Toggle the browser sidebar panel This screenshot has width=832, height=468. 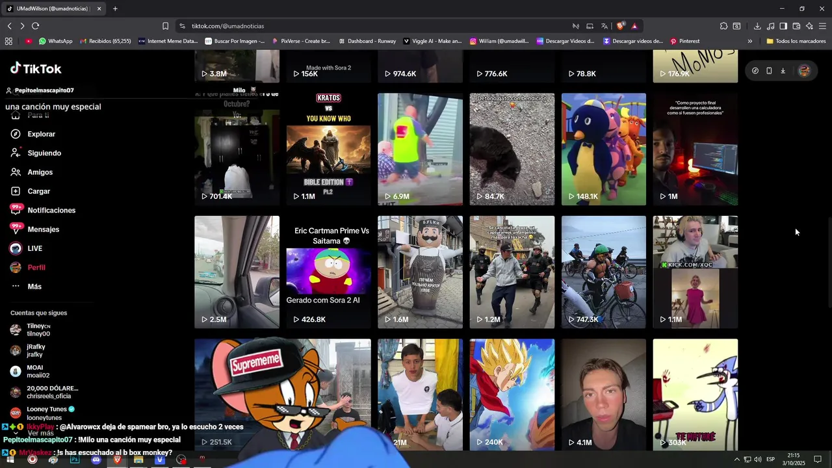coord(783,26)
